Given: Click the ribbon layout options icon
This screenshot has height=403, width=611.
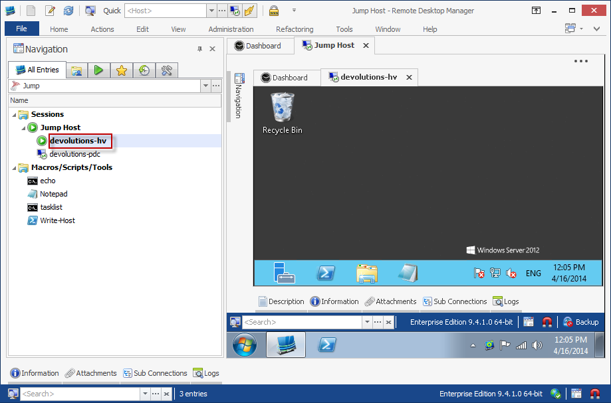Looking at the screenshot, I should (571, 28).
